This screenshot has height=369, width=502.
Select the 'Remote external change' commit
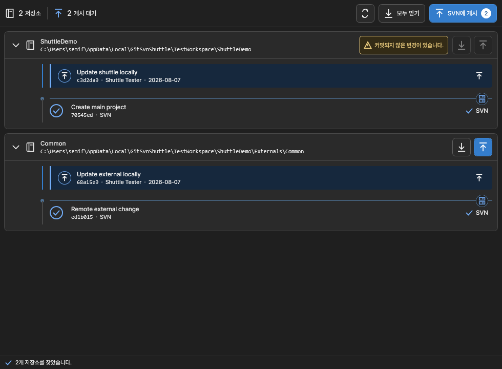[271, 213]
